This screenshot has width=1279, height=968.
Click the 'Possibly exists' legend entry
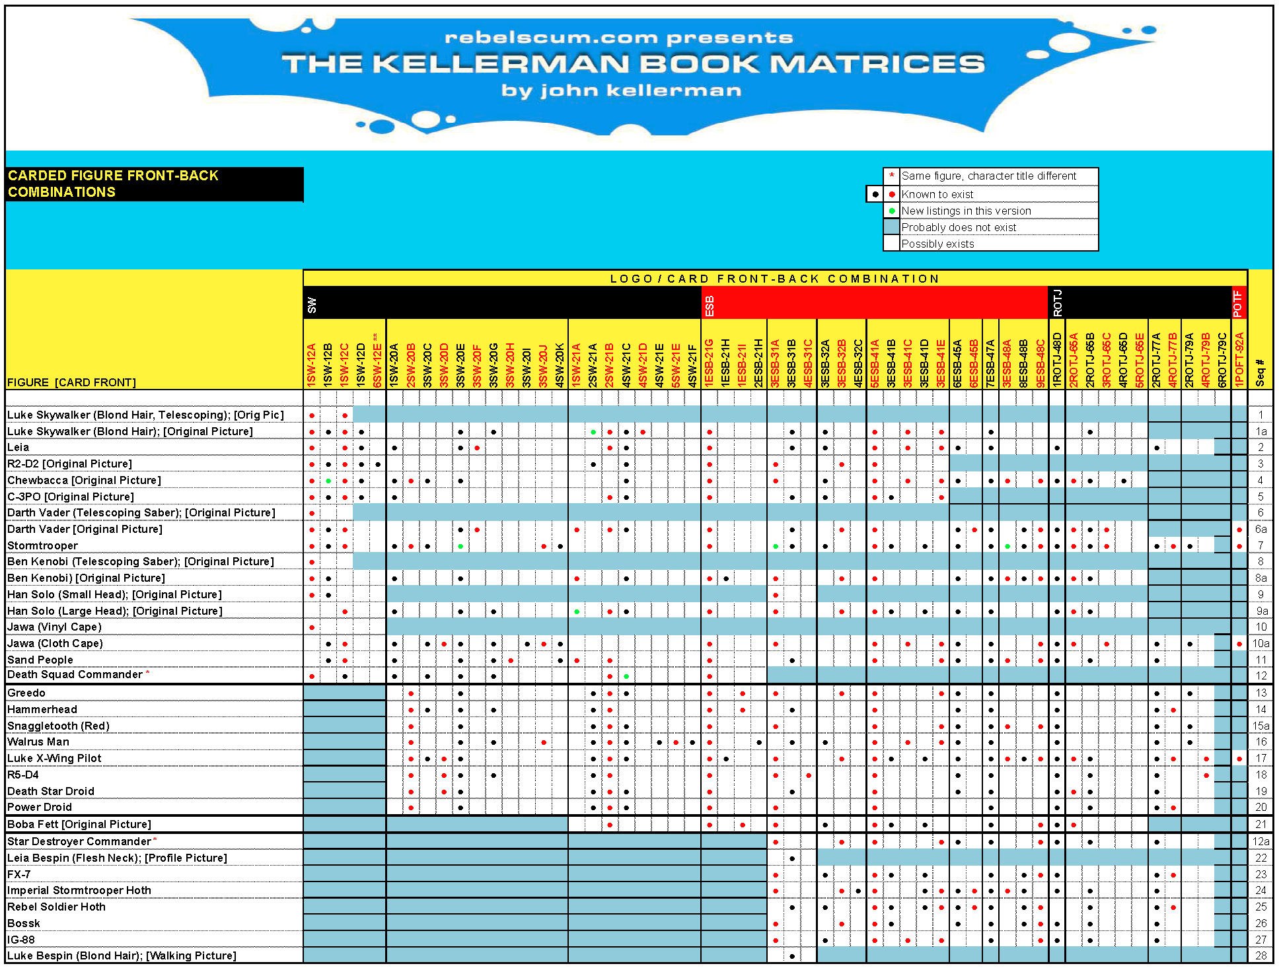937,244
